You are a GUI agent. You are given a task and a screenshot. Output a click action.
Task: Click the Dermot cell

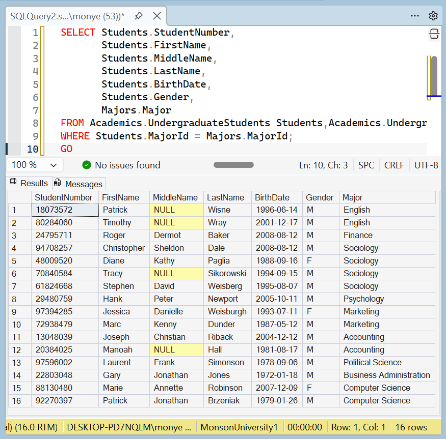(176, 236)
